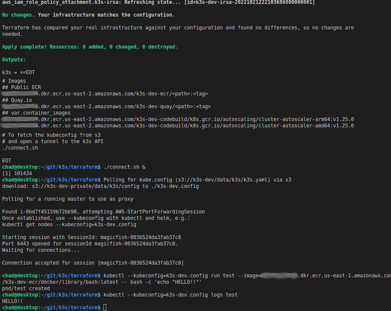Click the cluster-autoscaler-arm64:v1.25.0 line
The height and width of the screenshot is (311, 391).
coord(178,119)
